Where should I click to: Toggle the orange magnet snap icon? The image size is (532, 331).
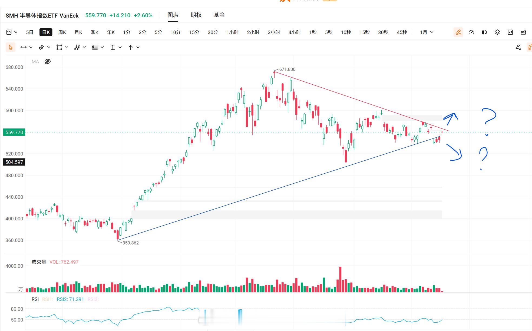click(530, 47)
